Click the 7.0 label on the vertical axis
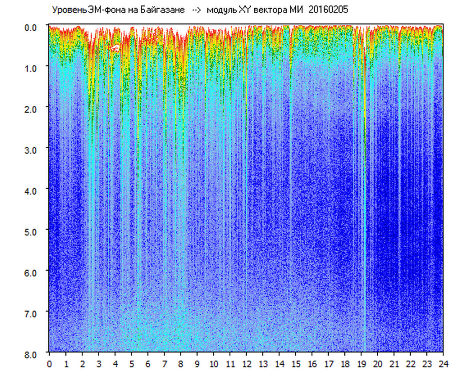This screenshot has width=459, height=376. 32,313
